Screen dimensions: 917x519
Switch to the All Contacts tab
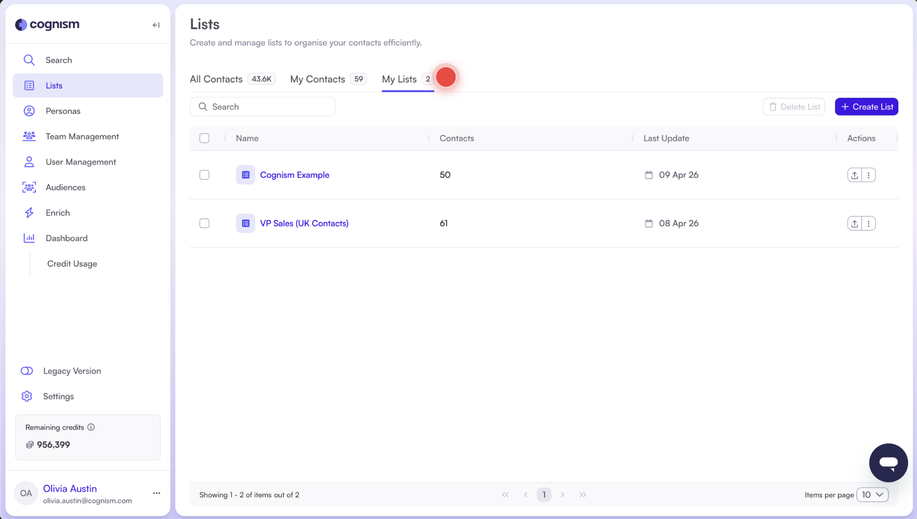pos(216,79)
